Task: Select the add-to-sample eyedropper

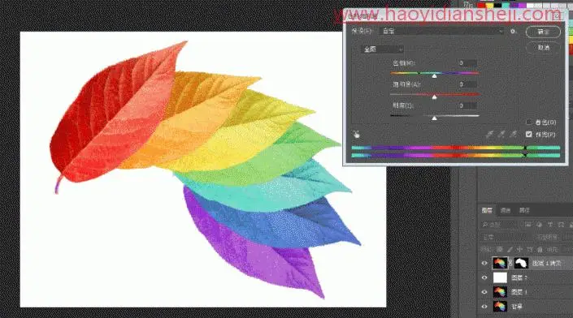Action: 501,135
